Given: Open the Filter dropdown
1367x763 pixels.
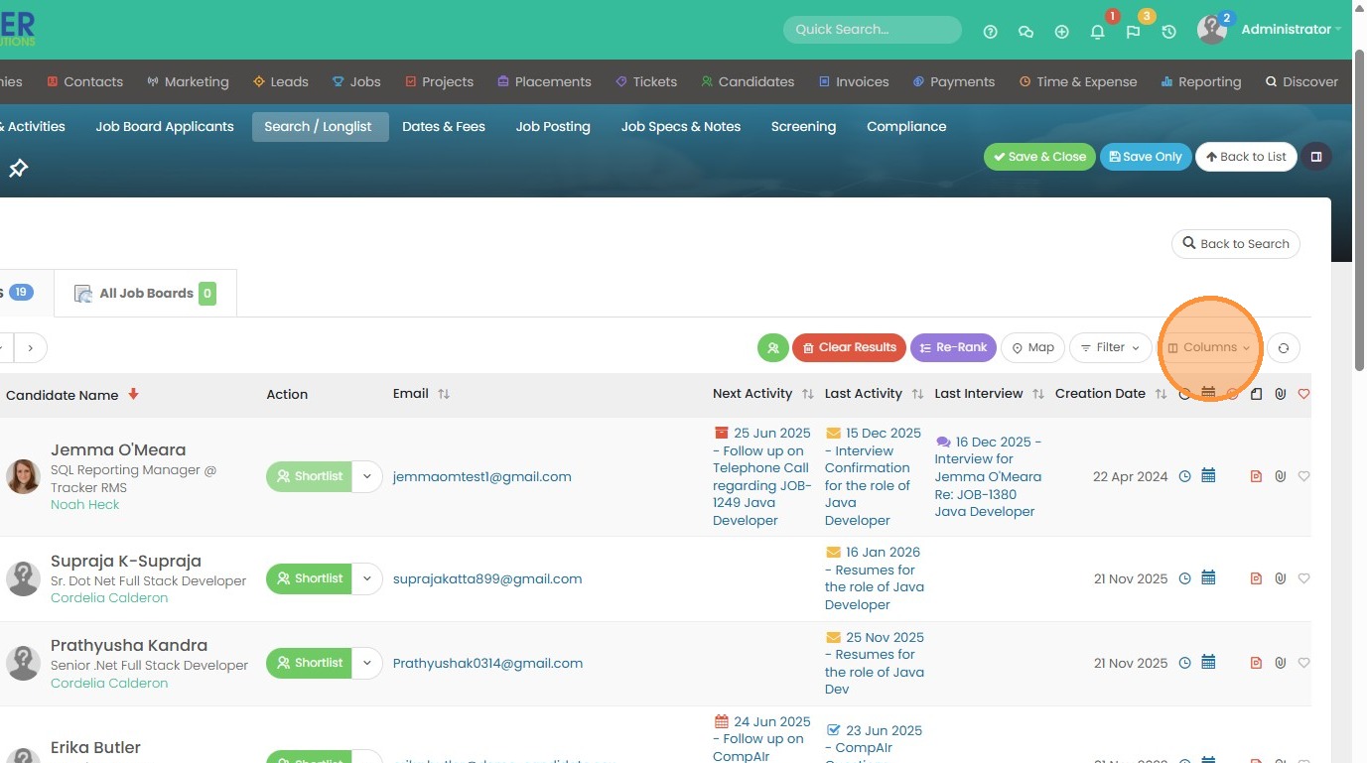Looking at the screenshot, I should point(1110,348).
